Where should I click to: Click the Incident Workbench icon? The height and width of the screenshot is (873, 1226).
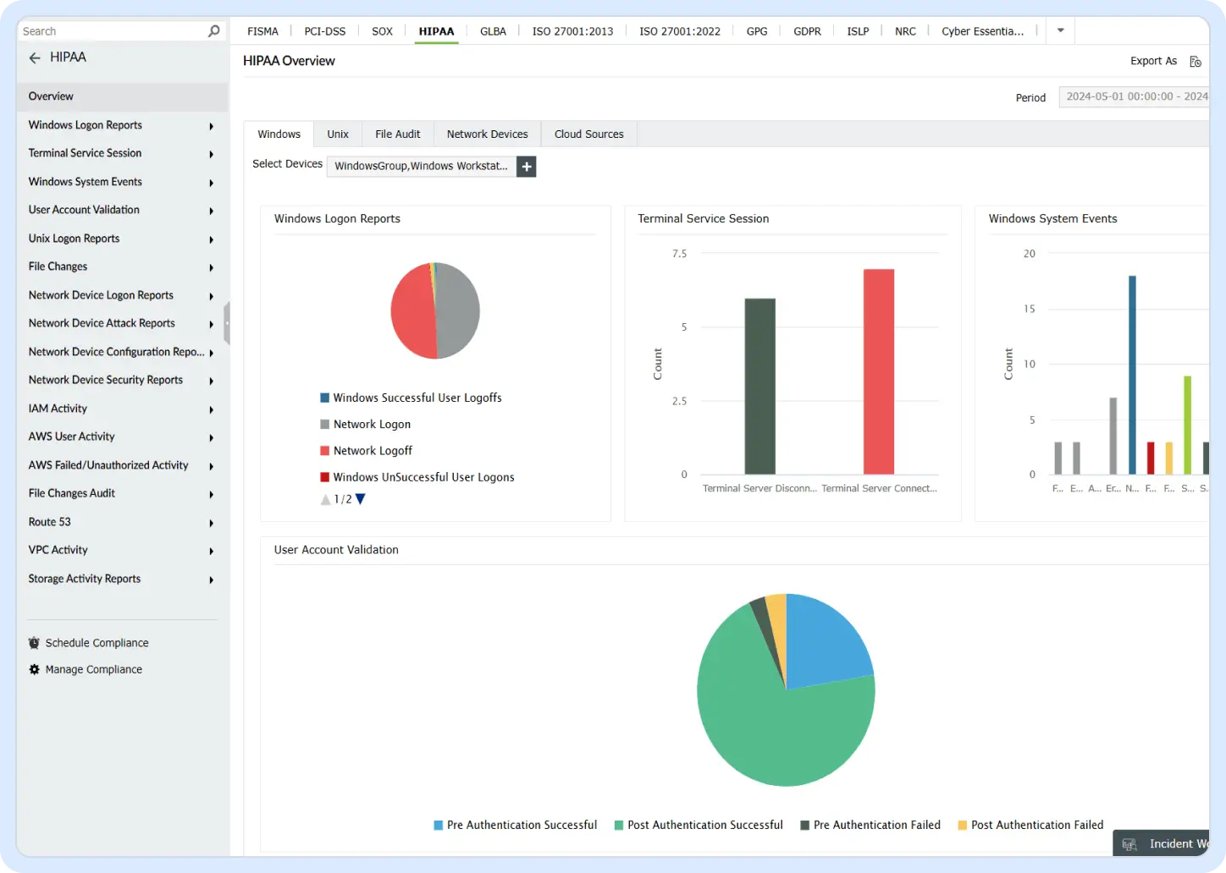(1129, 844)
